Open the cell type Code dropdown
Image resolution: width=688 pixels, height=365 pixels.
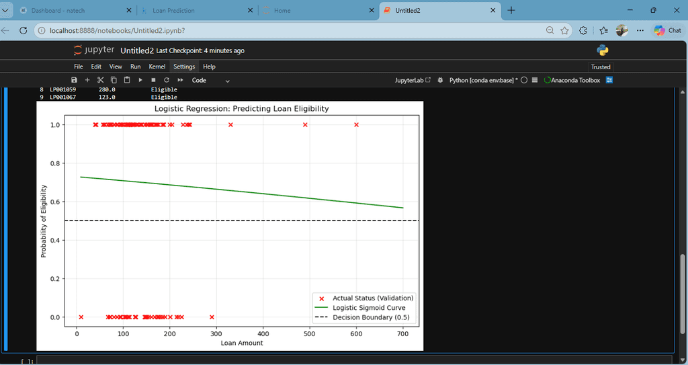210,81
